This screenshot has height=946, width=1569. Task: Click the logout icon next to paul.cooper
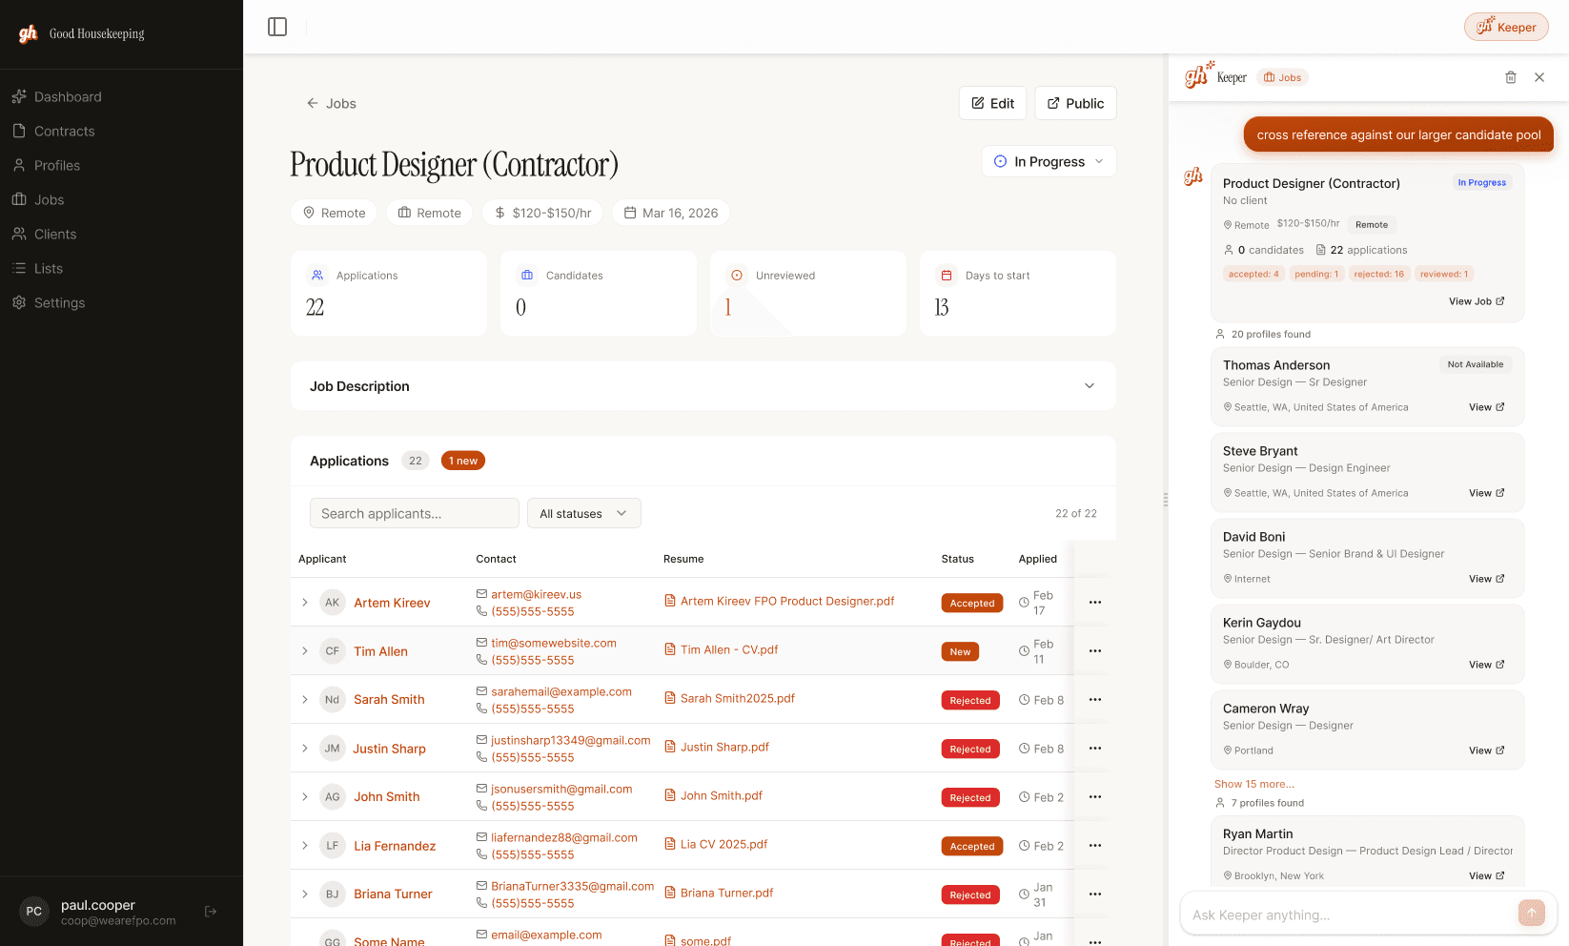click(x=210, y=912)
